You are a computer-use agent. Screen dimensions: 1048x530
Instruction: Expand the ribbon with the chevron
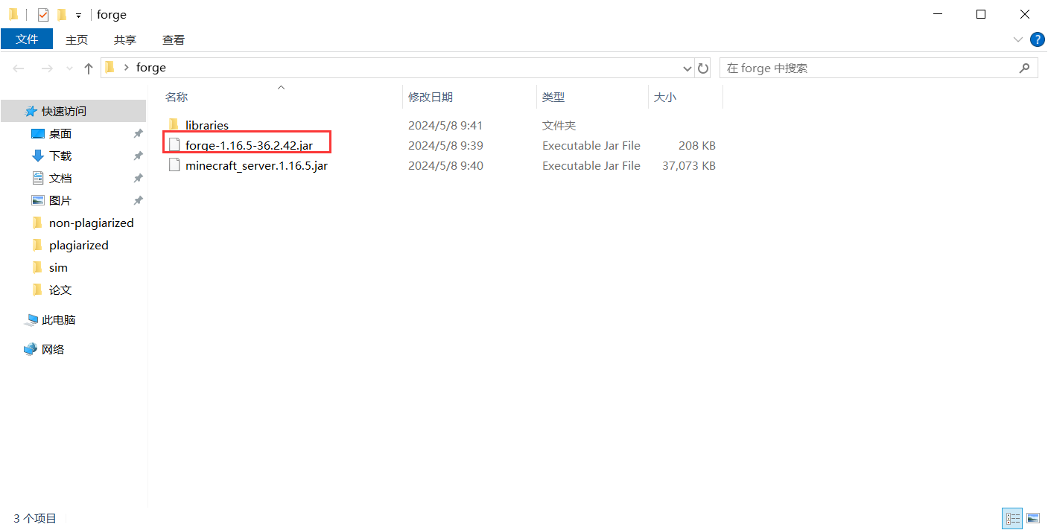(x=1018, y=39)
